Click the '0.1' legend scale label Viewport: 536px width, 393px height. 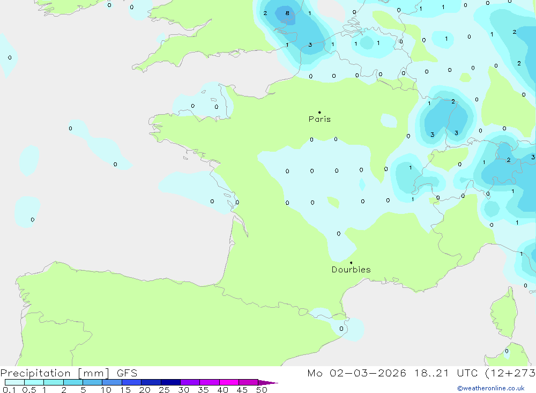(9, 390)
